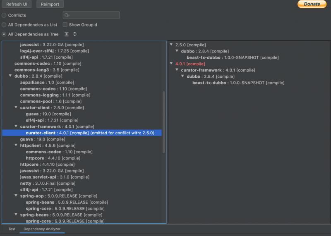Collapse dubbo node under 2.5.0 in right panel
331x236 pixels.
[x=177, y=51]
